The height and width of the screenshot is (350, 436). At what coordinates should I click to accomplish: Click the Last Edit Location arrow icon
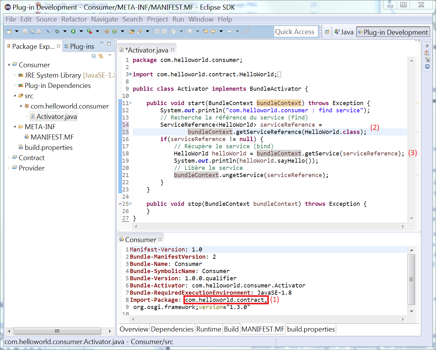pyautogui.click(x=206, y=31)
